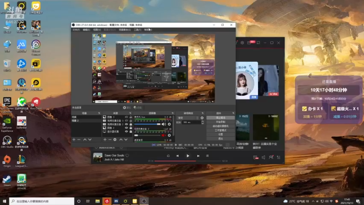Open the 编辑(E) menu in OBS
The height and width of the screenshot is (205, 364).
click(86, 30)
